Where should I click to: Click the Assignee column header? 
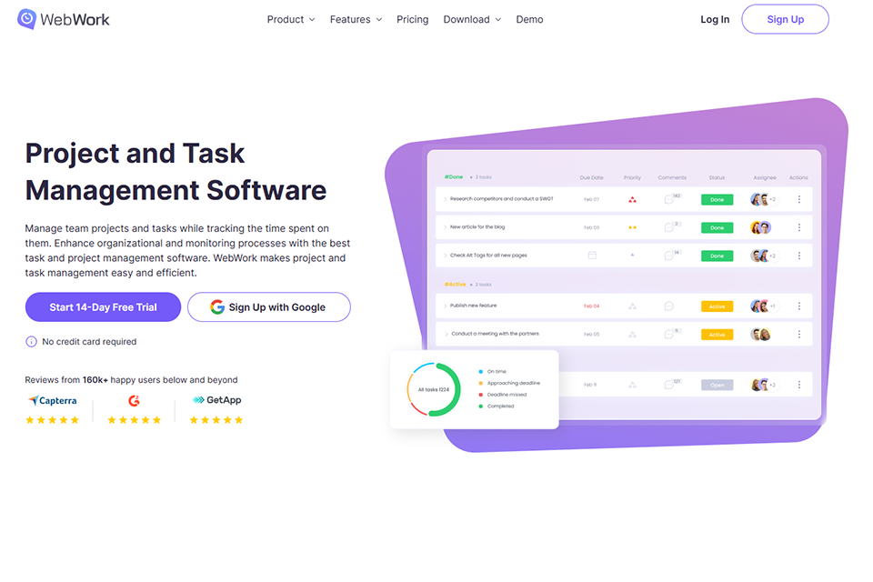coord(765,177)
